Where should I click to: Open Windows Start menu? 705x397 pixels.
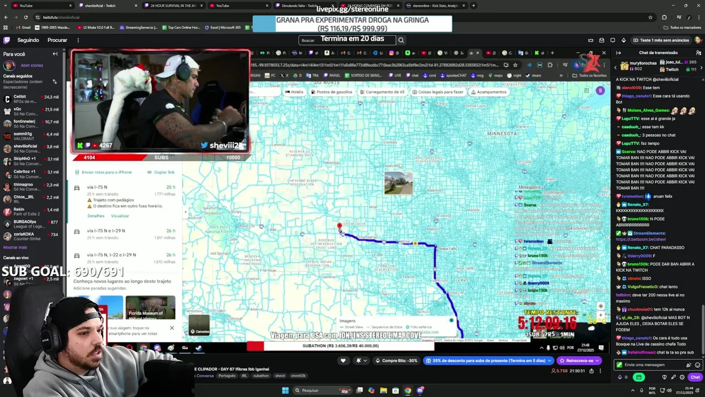[285, 390]
